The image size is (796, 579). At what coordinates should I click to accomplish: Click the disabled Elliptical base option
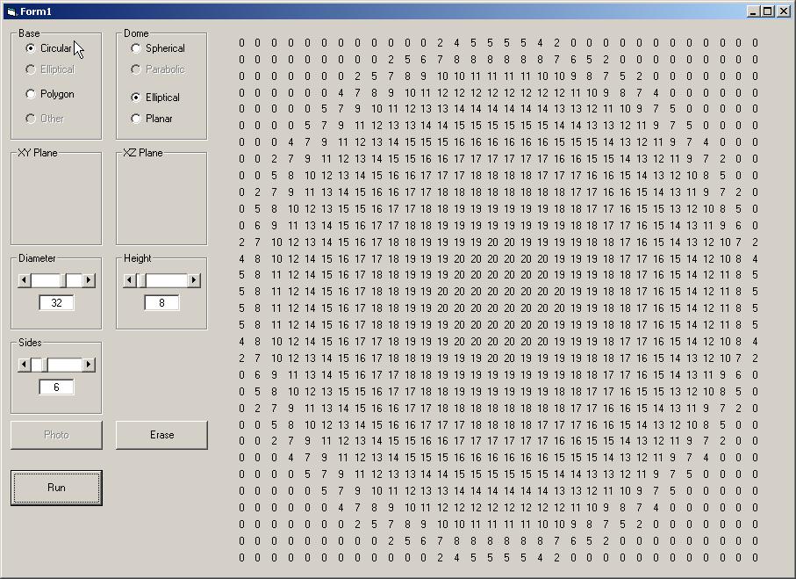point(50,69)
